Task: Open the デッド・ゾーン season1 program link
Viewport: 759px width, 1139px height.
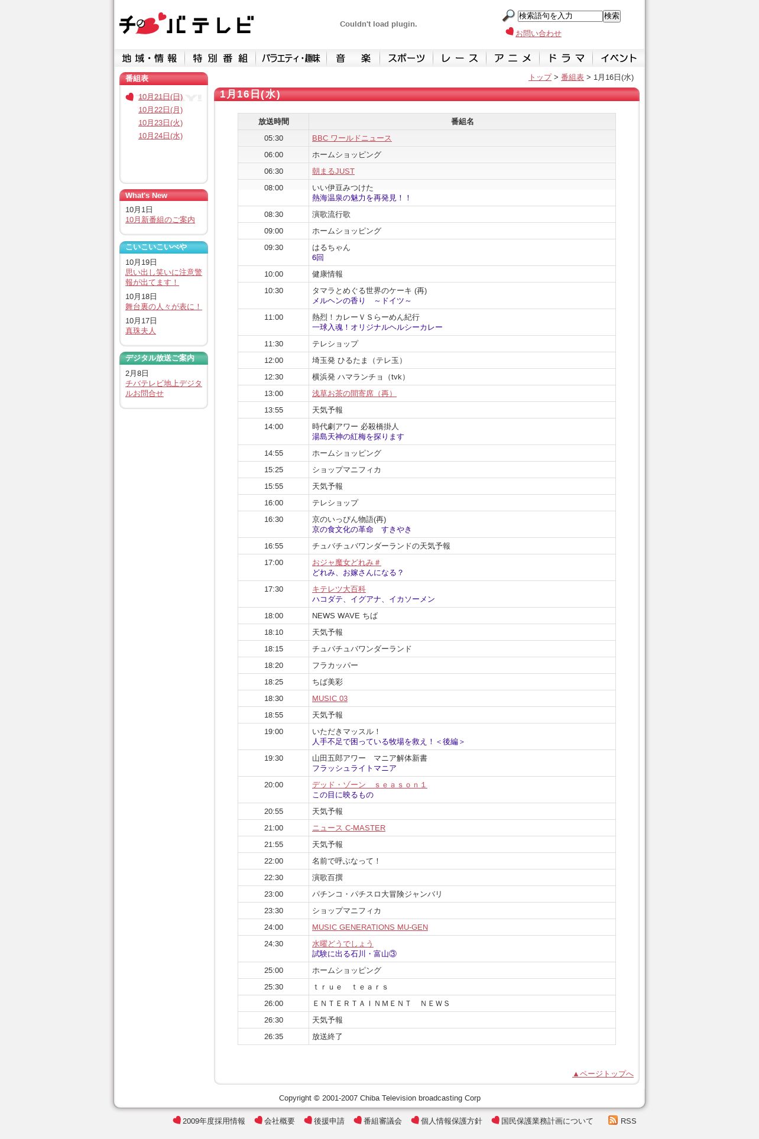Action: click(369, 785)
